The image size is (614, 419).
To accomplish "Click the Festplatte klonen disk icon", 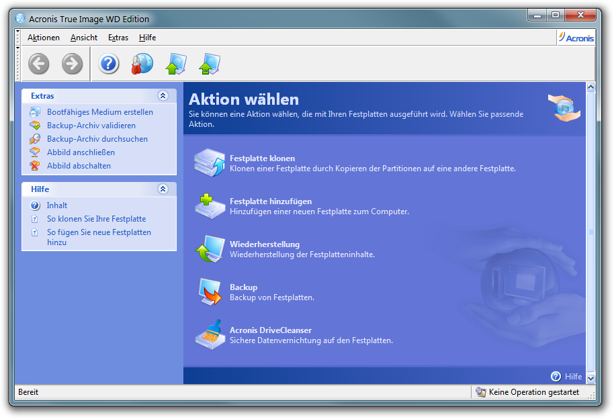I will click(210, 162).
